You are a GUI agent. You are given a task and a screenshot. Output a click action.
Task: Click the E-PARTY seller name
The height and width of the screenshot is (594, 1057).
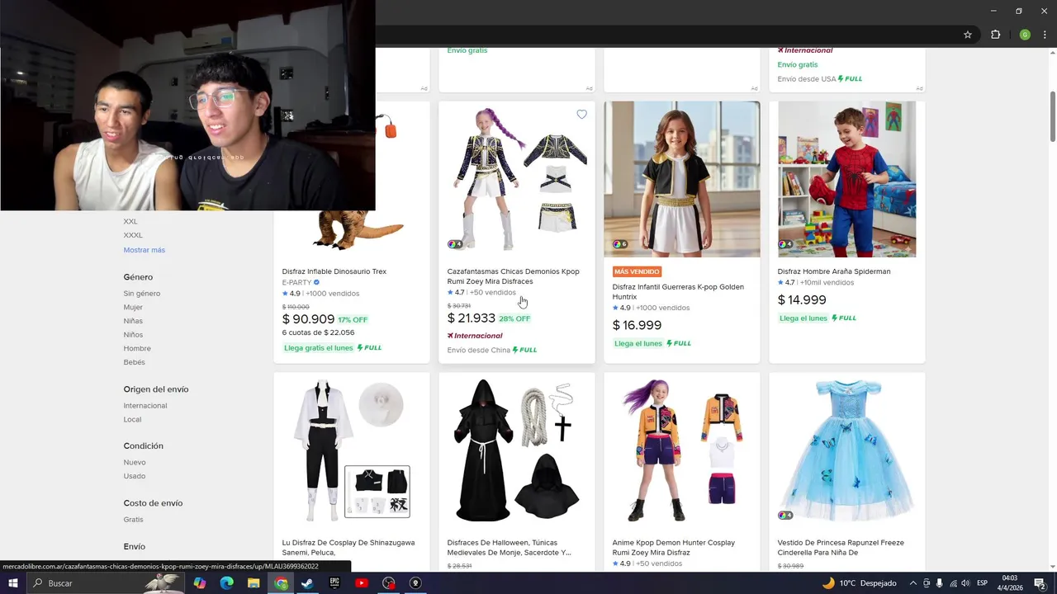point(297,282)
